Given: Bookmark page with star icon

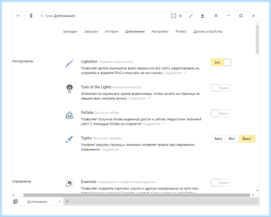Looking at the screenshot, I should point(180,16).
